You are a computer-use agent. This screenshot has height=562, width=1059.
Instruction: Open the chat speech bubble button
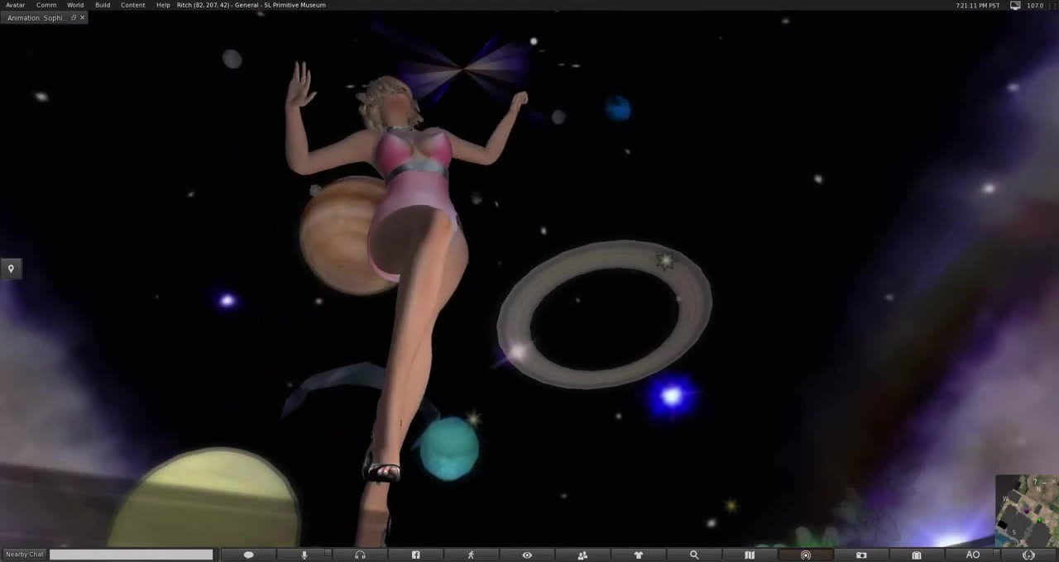(248, 555)
